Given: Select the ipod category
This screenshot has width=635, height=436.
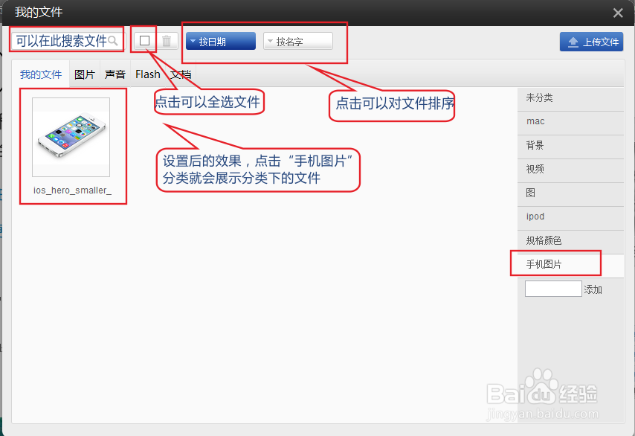Looking at the screenshot, I should coord(570,217).
